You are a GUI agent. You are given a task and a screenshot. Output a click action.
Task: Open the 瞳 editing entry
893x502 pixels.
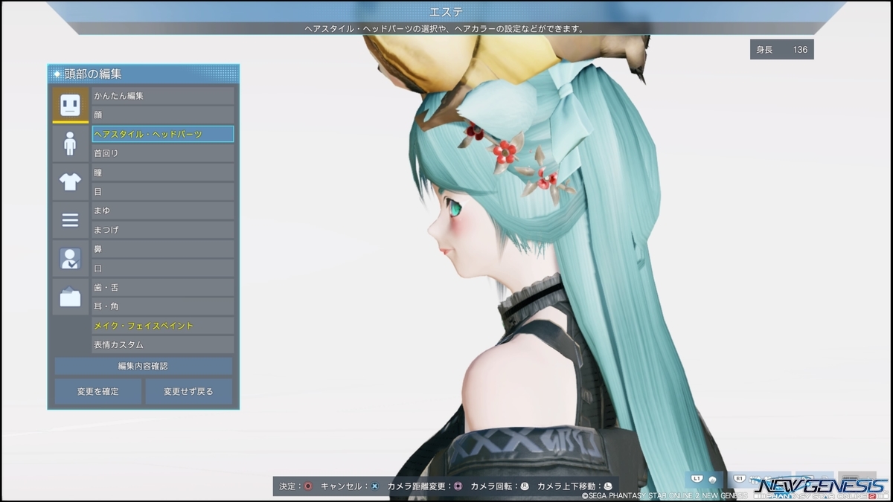162,173
